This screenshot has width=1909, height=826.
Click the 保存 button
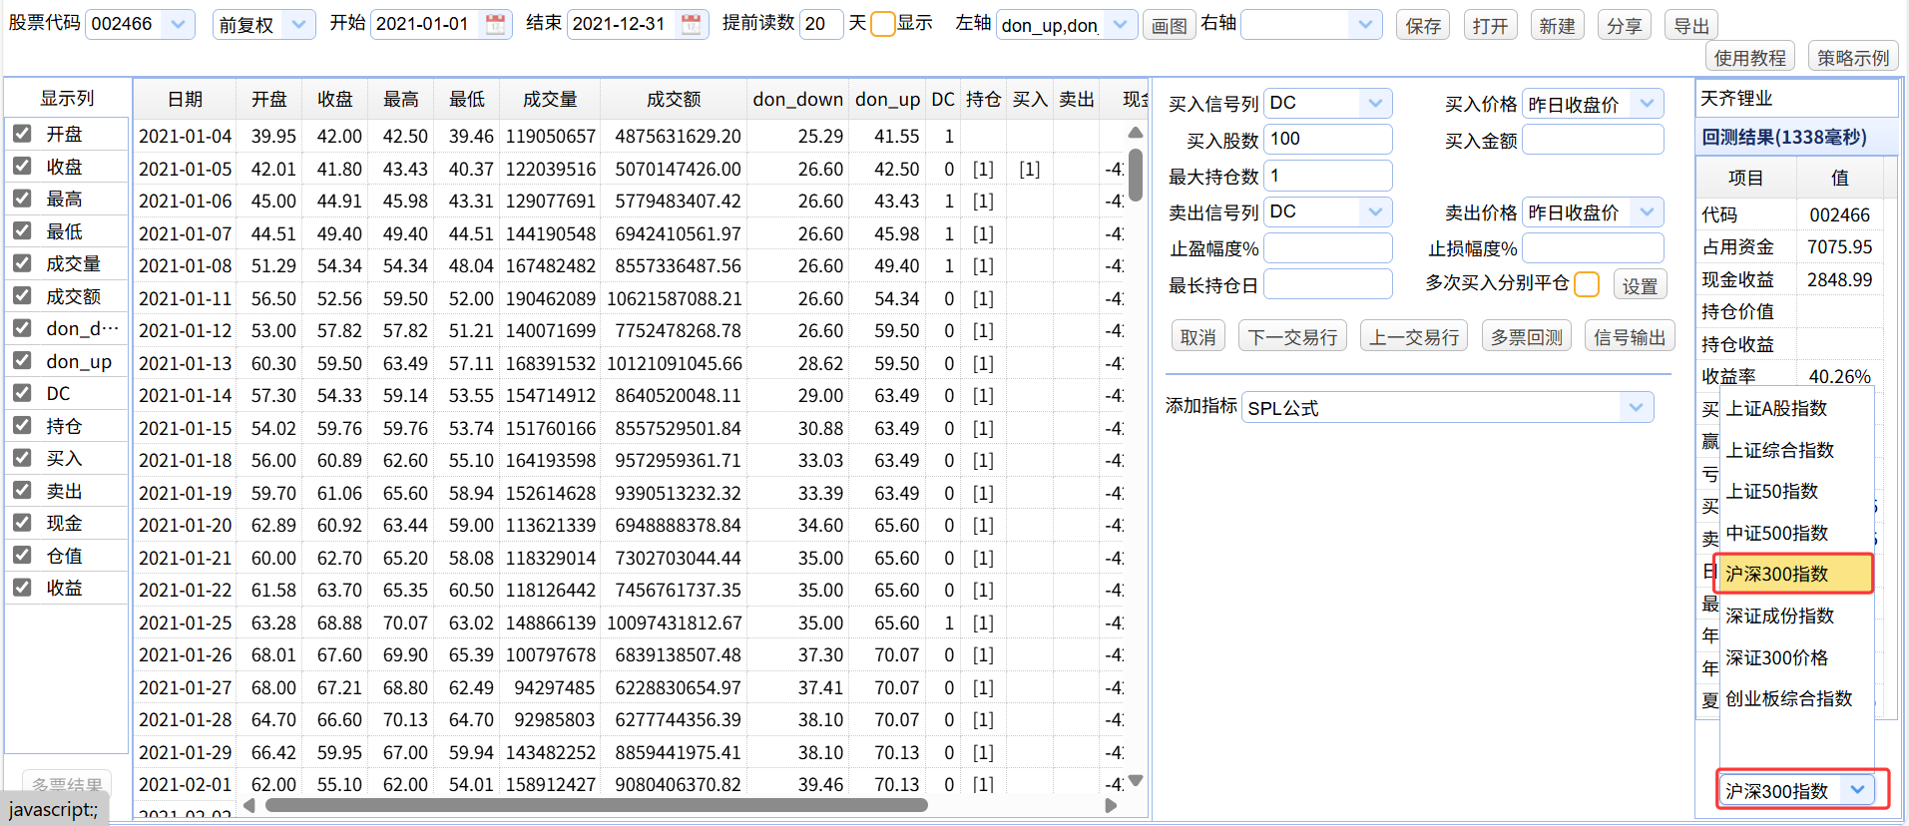[x=1423, y=26]
